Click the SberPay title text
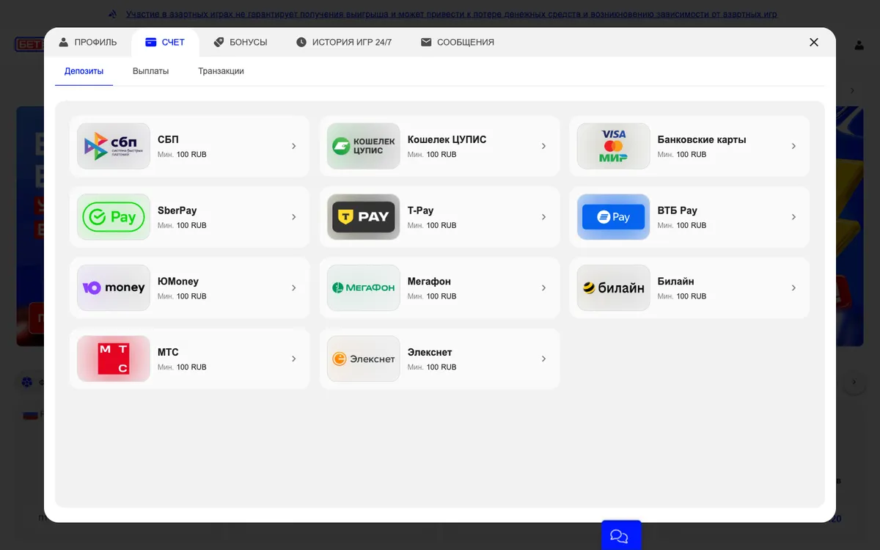 (177, 210)
